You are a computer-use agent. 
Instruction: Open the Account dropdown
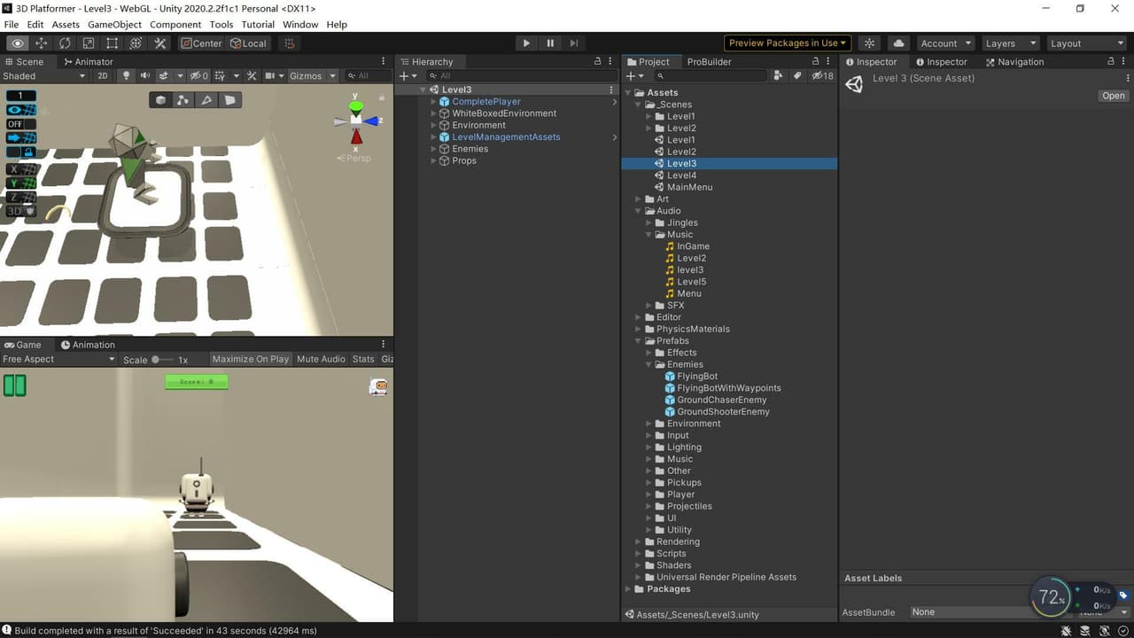[944, 43]
